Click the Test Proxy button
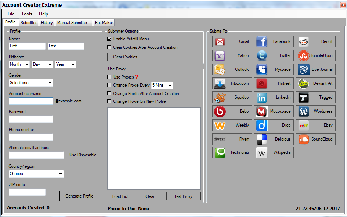 pos(184,196)
